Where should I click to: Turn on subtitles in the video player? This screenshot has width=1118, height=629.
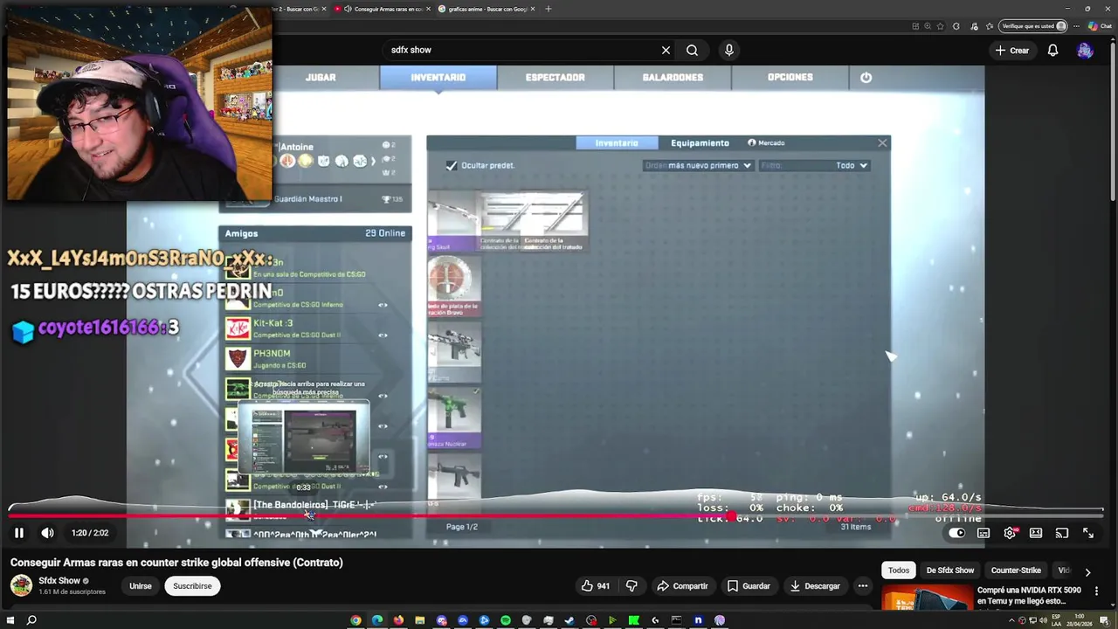pos(983,533)
